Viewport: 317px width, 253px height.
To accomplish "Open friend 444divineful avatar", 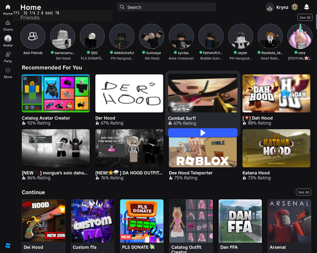I will [122, 36].
